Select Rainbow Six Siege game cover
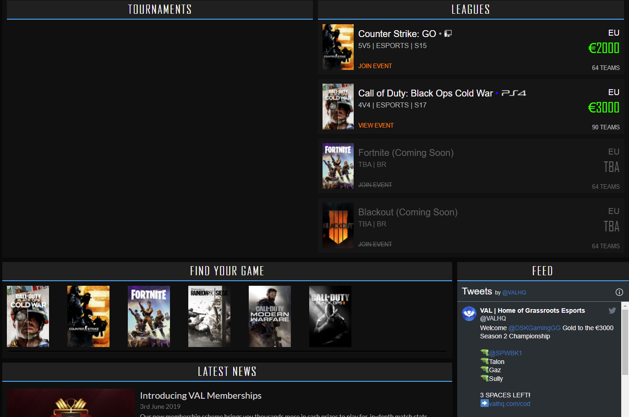This screenshot has width=629, height=417. pos(209,316)
